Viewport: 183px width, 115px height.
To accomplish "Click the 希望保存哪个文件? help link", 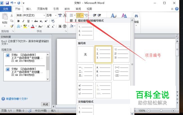I will [x=17, y=99].
